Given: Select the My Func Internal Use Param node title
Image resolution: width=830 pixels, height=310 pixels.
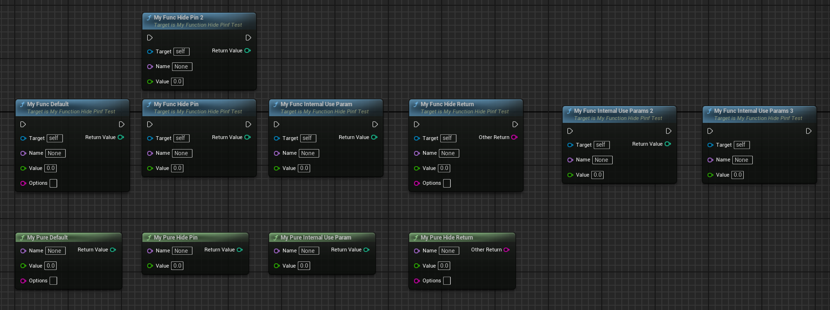Looking at the screenshot, I should [316, 104].
